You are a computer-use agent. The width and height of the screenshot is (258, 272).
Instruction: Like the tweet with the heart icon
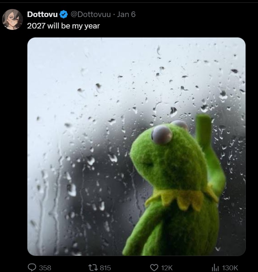[154, 267]
